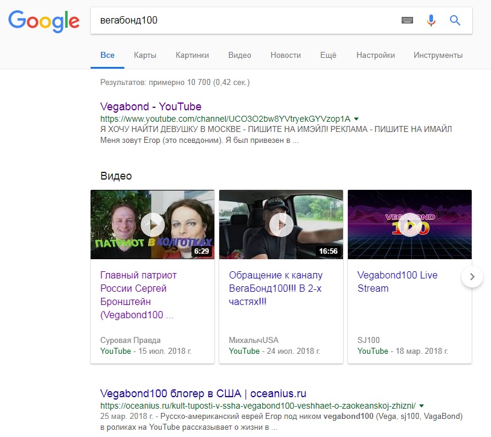Click the YouTube - 18 мар. 2018 source line
The height and width of the screenshot is (437, 491).
click(x=403, y=351)
